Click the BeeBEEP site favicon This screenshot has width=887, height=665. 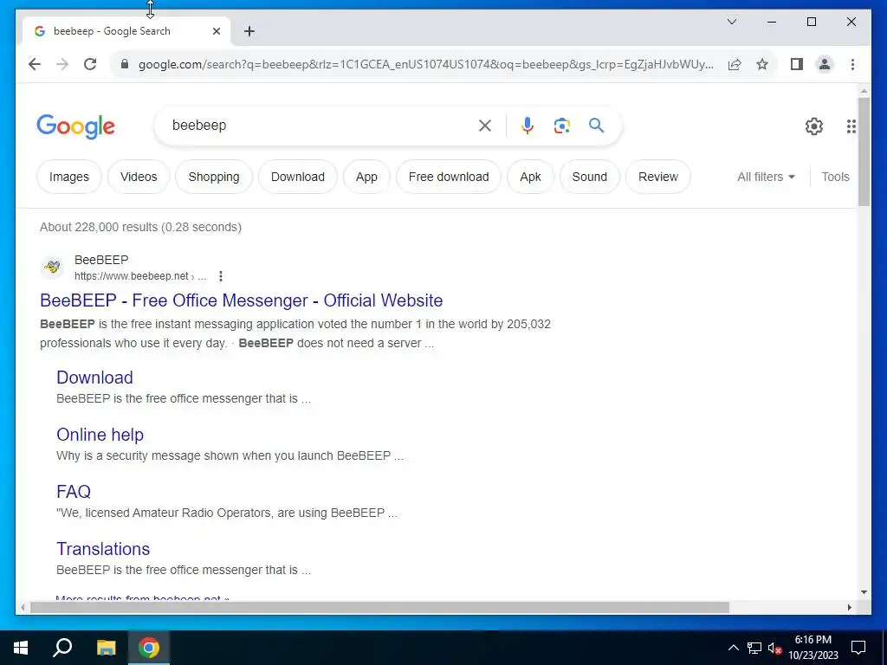click(52, 267)
